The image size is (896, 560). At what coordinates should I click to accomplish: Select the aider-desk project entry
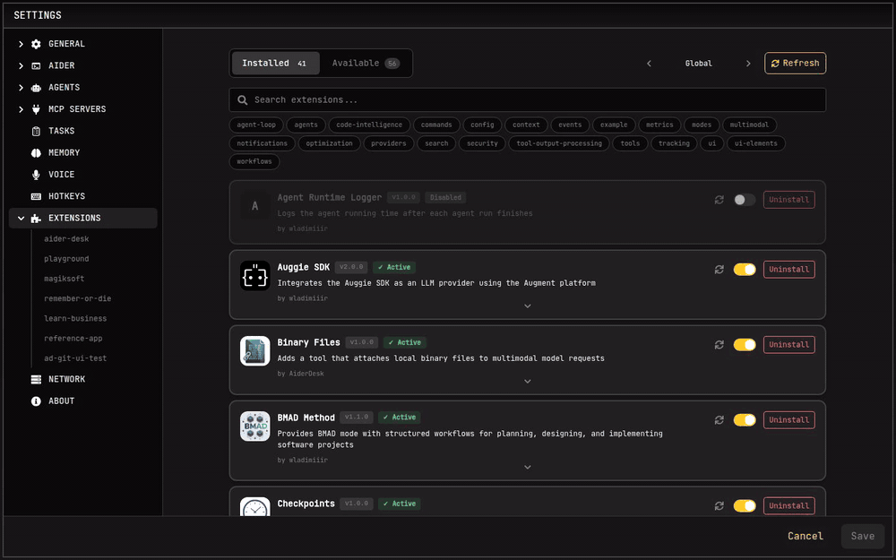click(x=66, y=239)
